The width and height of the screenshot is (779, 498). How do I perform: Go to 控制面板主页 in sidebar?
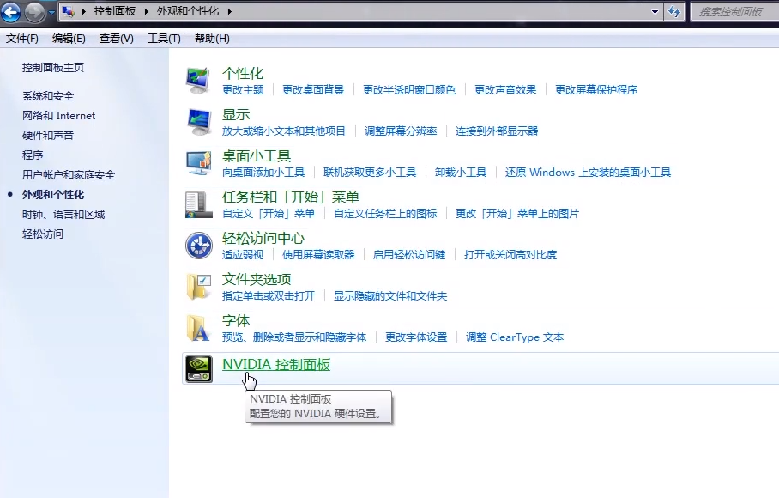point(53,68)
